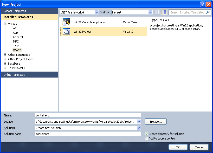
Task: Expand the Database node
Action: (x=5, y=64)
